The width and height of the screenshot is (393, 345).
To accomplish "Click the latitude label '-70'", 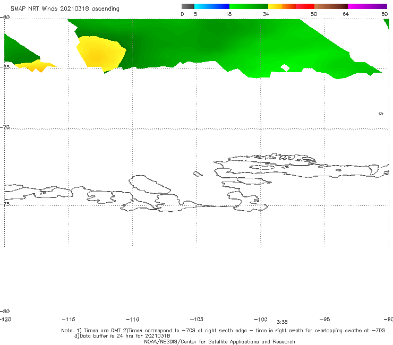I will click(x=5, y=127).
